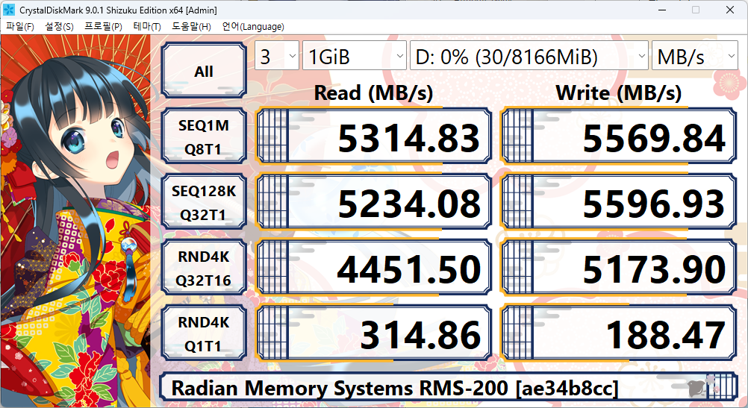Open the 파일(F) menu
The image size is (748, 408).
coord(20,27)
